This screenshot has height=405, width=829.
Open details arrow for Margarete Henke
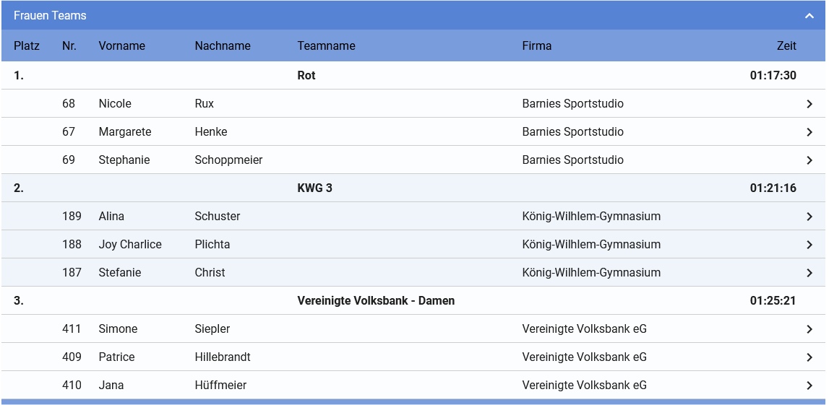(x=809, y=132)
